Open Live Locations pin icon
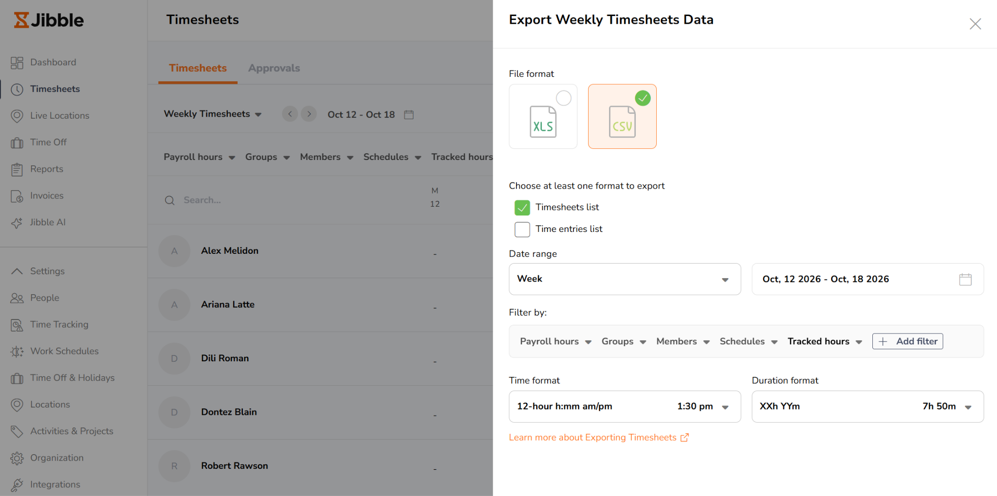 pos(17,116)
